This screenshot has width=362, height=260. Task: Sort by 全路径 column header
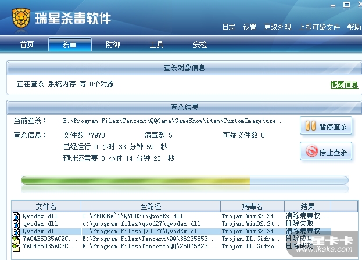(x=150, y=206)
